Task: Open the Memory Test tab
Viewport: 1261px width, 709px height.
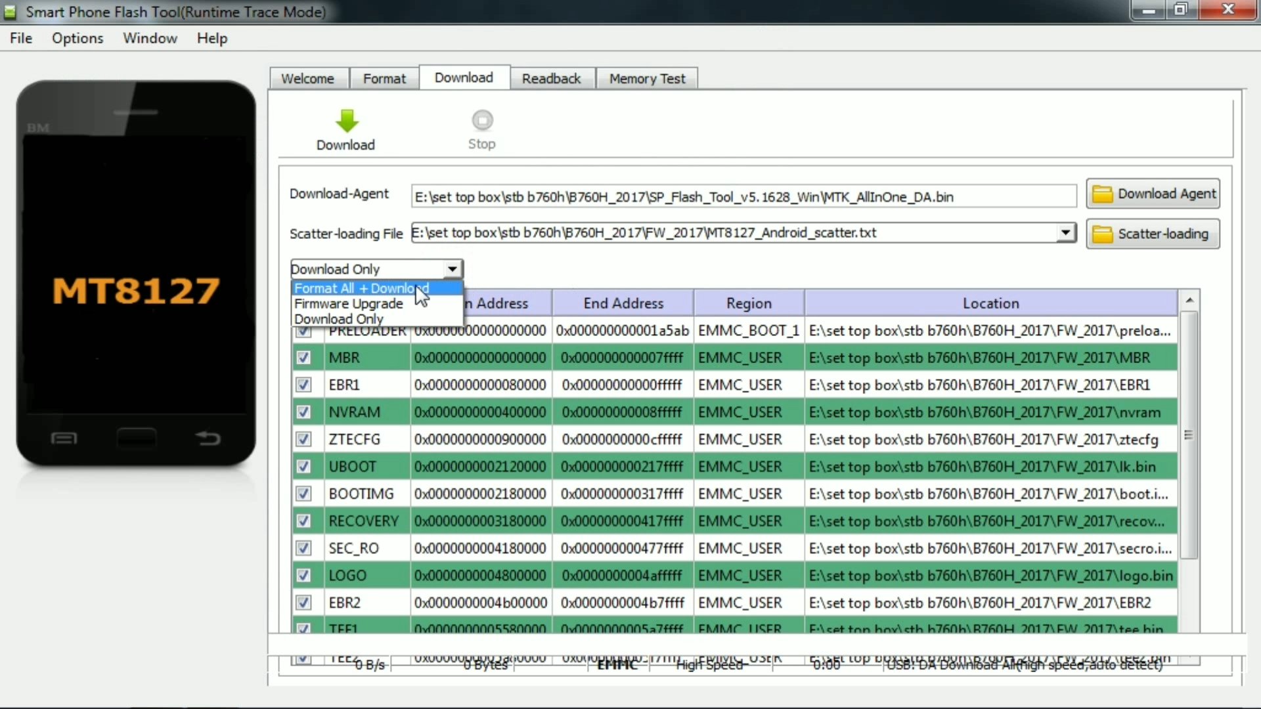Action: (647, 79)
